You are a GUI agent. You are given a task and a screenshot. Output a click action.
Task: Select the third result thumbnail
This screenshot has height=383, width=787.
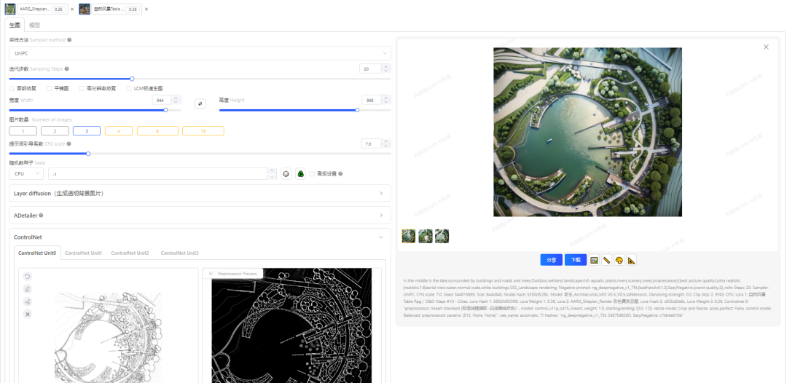click(x=442, y=236)
